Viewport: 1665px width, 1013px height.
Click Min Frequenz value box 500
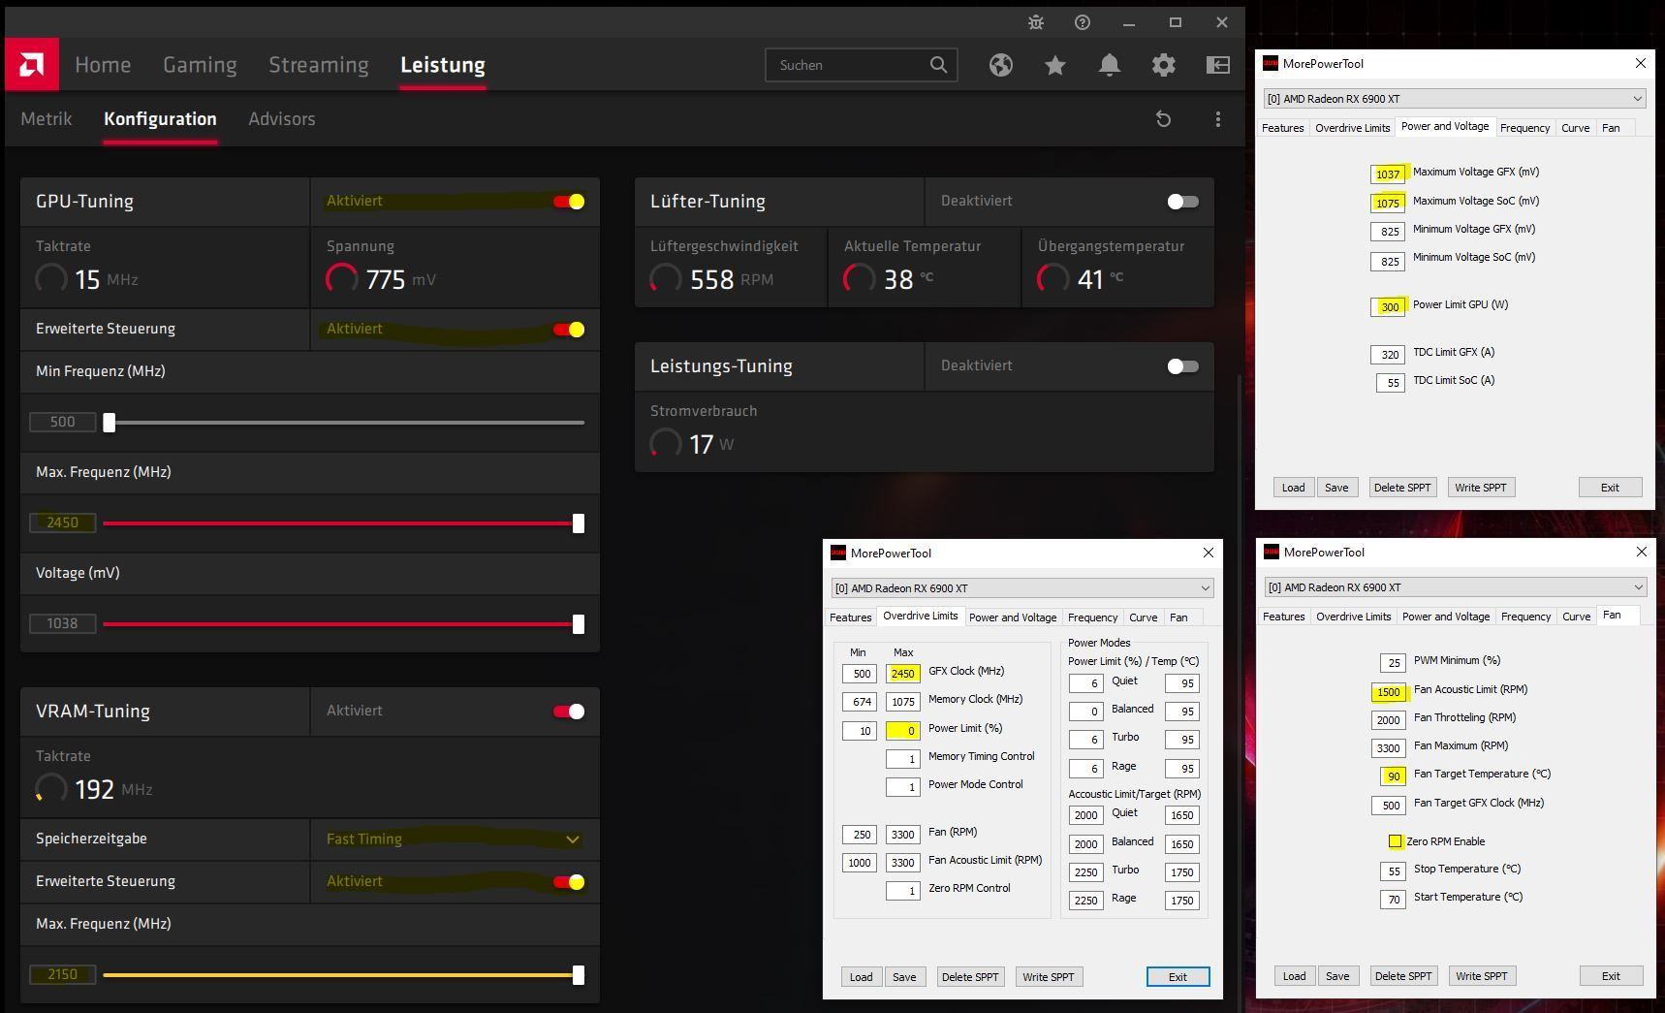(63, 423)
